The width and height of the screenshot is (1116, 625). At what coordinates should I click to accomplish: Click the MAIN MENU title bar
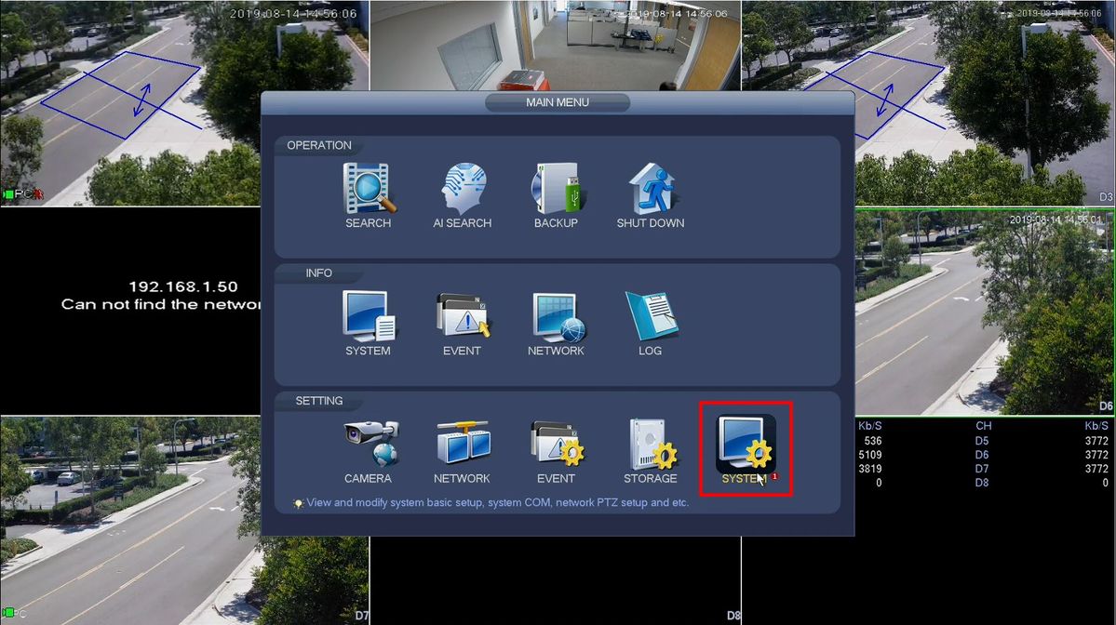click(x=558, y=102)
